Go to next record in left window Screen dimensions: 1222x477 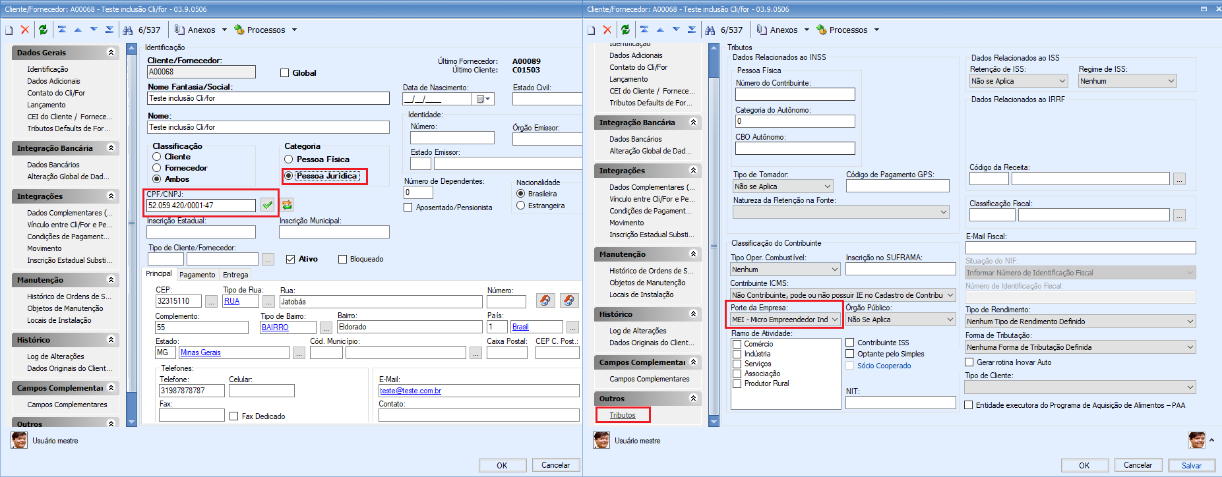pos(94,30)
